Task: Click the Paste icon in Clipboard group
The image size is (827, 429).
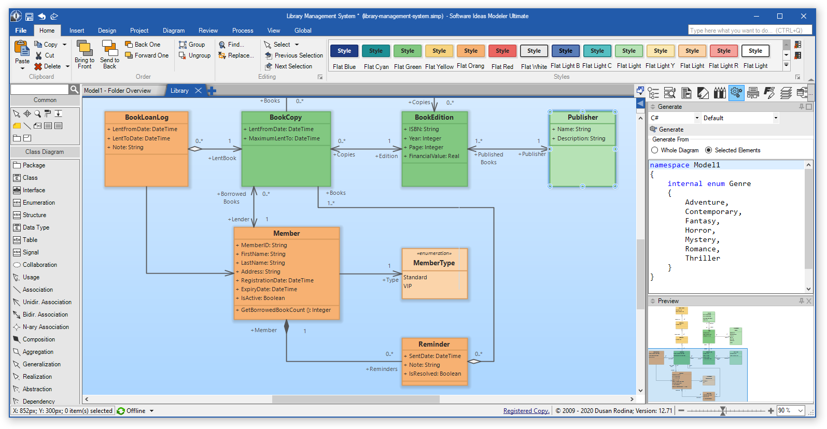Action: click(22, 49)
